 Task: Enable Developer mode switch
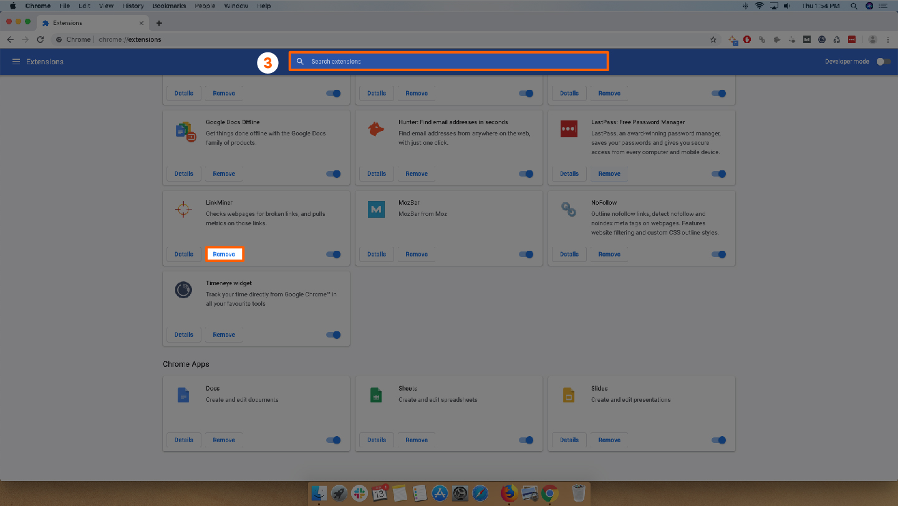[884, 61]
